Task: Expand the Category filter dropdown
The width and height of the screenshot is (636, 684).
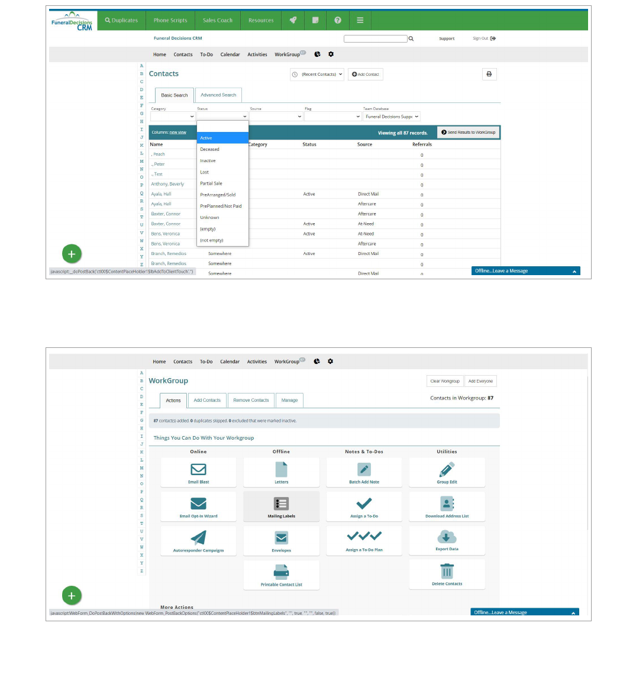Action: click(x=173, y=117)
